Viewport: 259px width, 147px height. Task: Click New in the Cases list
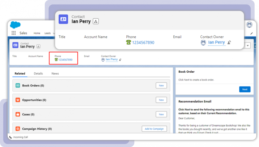[x=161, y=114]
